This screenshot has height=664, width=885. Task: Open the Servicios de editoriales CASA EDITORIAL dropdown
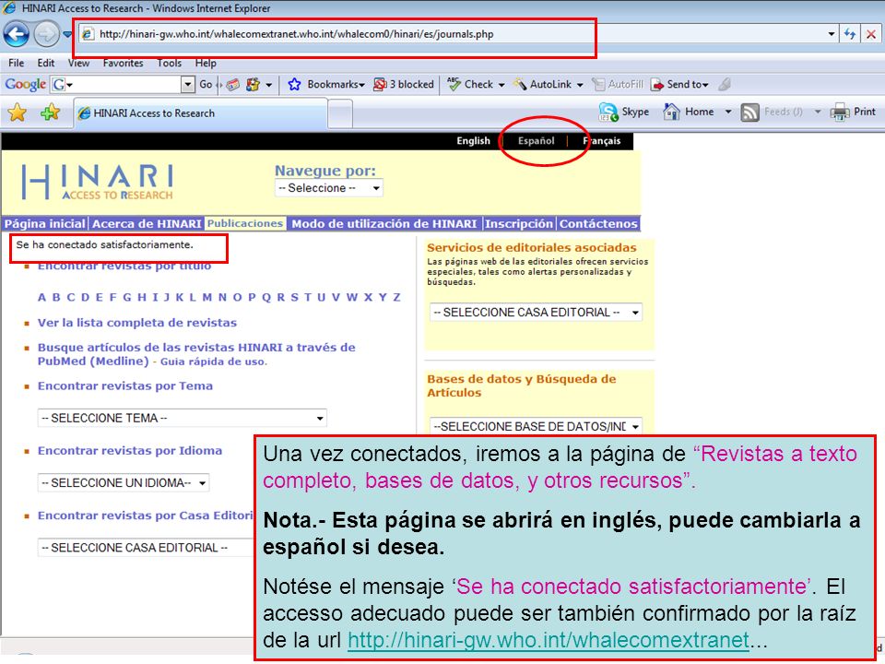pos(537,313)
